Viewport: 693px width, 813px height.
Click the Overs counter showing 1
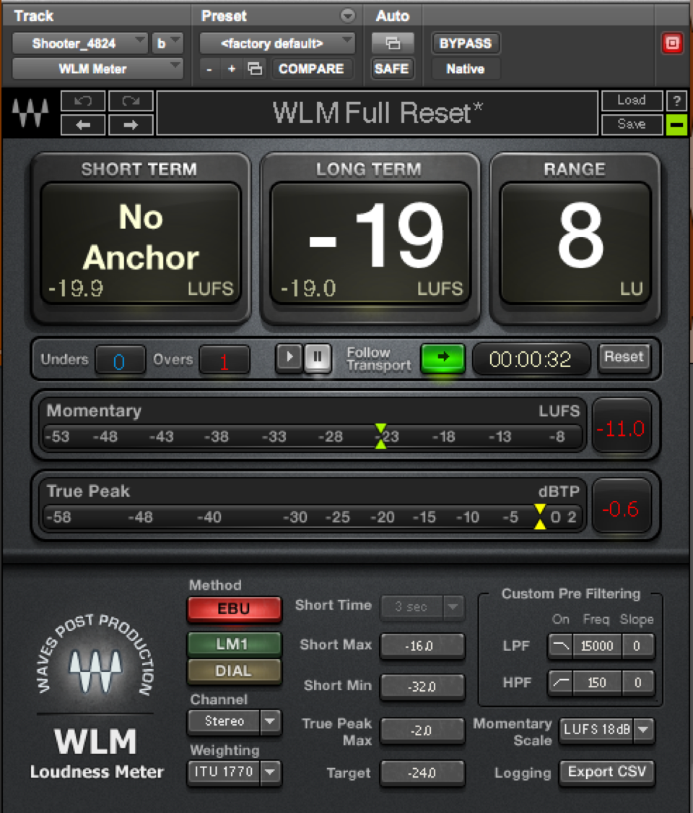pos(225,361)
